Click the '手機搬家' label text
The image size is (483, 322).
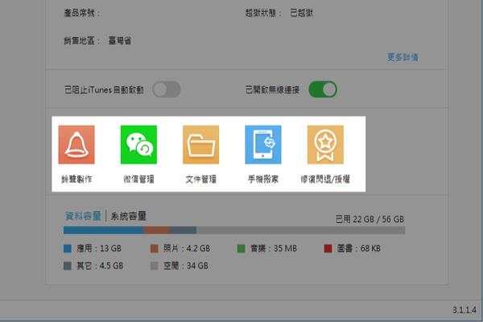[263, 179]
